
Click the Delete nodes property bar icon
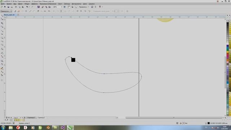(18, 11)
